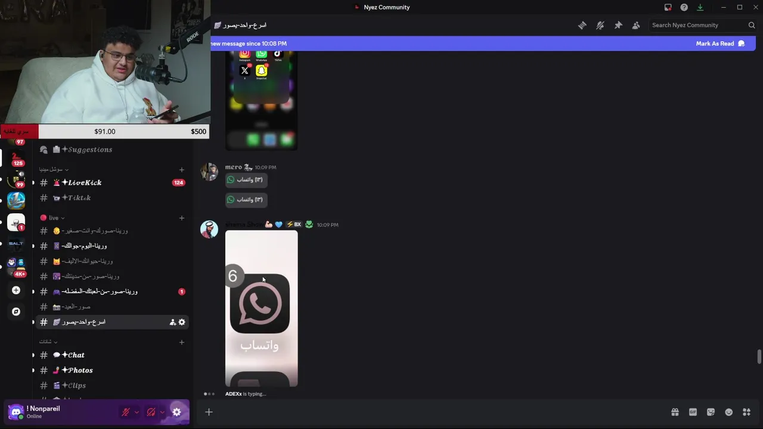This screenshot has width=763, height=429.
Task: Click mero's avatar in chat
Action: point(209,172)
